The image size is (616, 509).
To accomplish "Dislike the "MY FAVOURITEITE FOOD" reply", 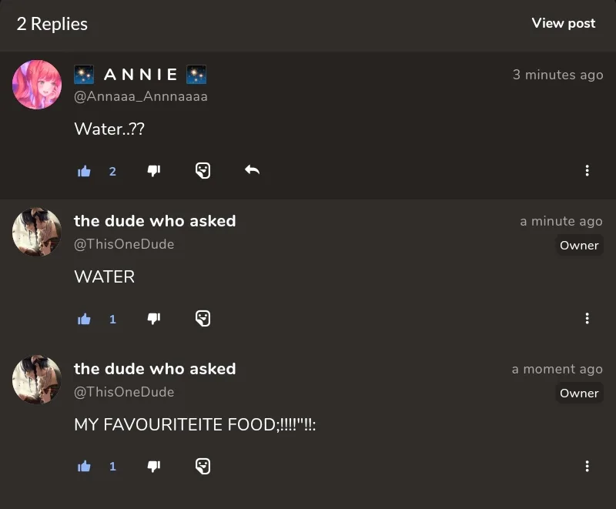I will pyautogui.click(x=154, y=466).
